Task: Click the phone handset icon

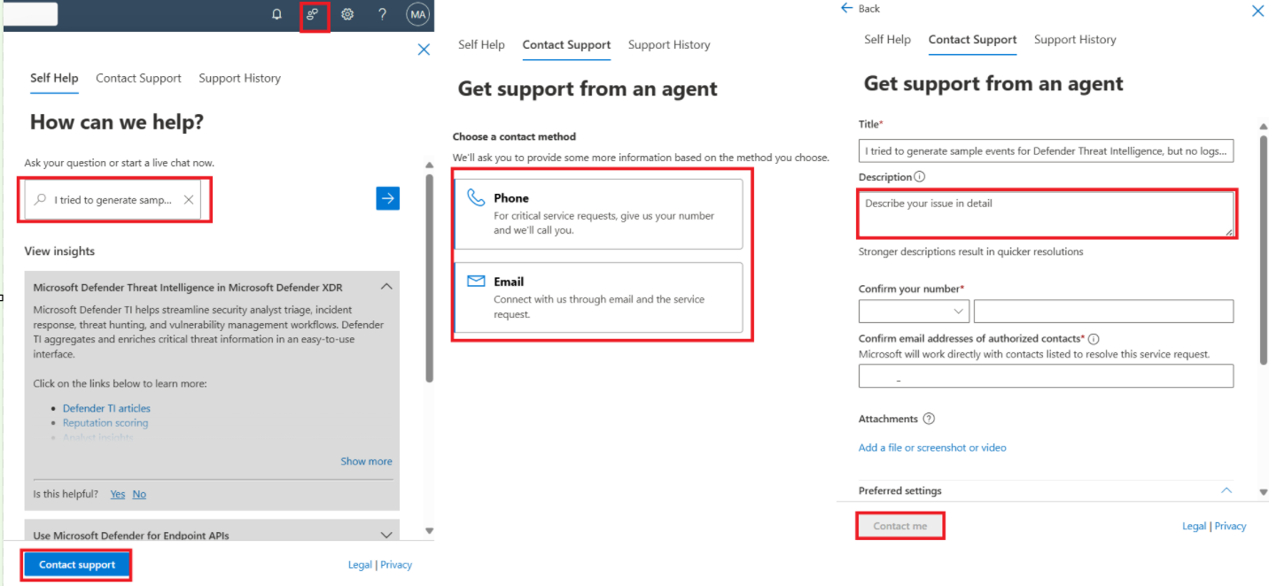Action: point(476,197)
